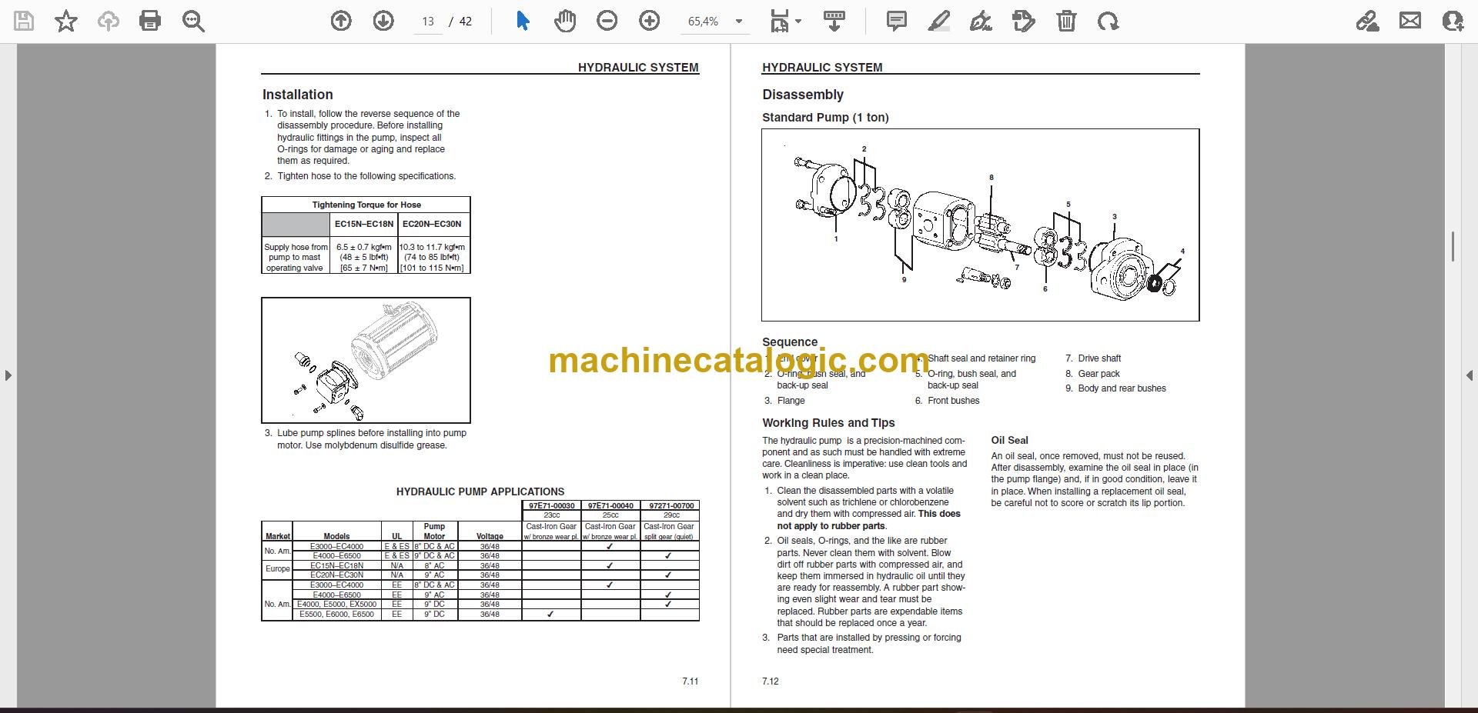Click the '97271-00700' part number cell
The width and height of the screenshot is (1478, 713).
pos(670,506)
